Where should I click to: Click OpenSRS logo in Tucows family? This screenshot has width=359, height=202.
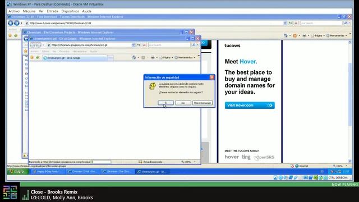(x=264, y=157)
